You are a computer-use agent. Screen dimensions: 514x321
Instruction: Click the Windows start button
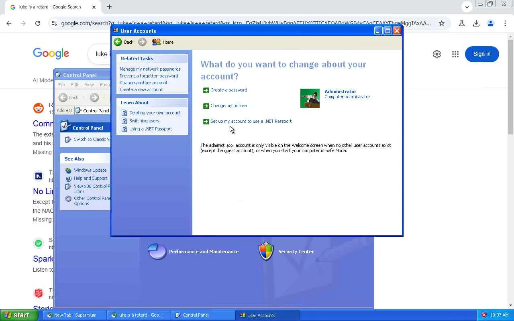[x=19, y=315]
